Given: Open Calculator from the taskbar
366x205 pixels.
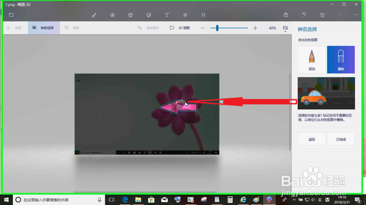Looking at the screenshot, I should [230, 200].
